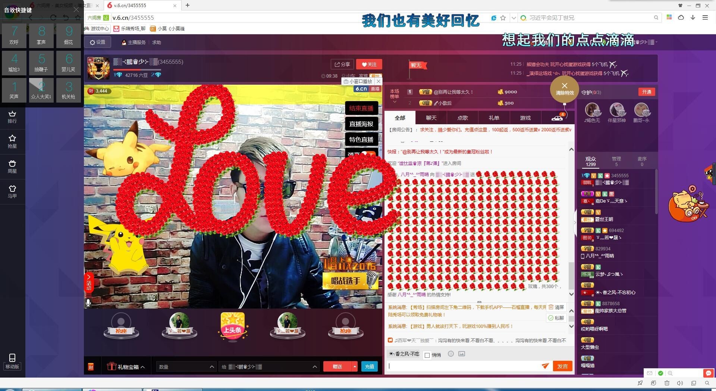
Task: Open the emoji smiley picker
Action: click(x=451, y=354)
